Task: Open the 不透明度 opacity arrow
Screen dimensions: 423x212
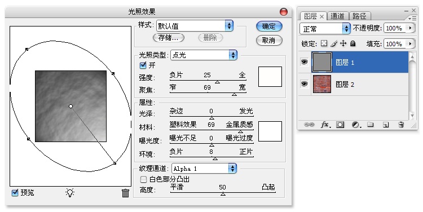Action: pos(411,28)
